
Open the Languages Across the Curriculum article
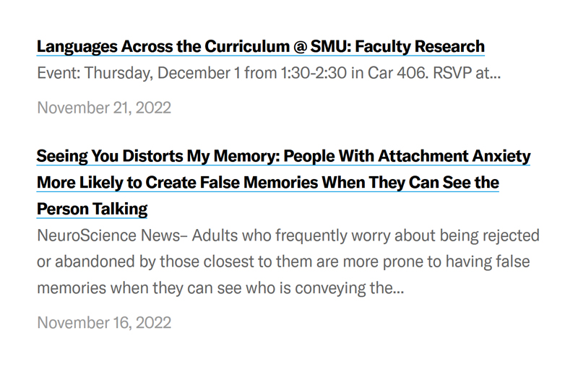point(260,47)
